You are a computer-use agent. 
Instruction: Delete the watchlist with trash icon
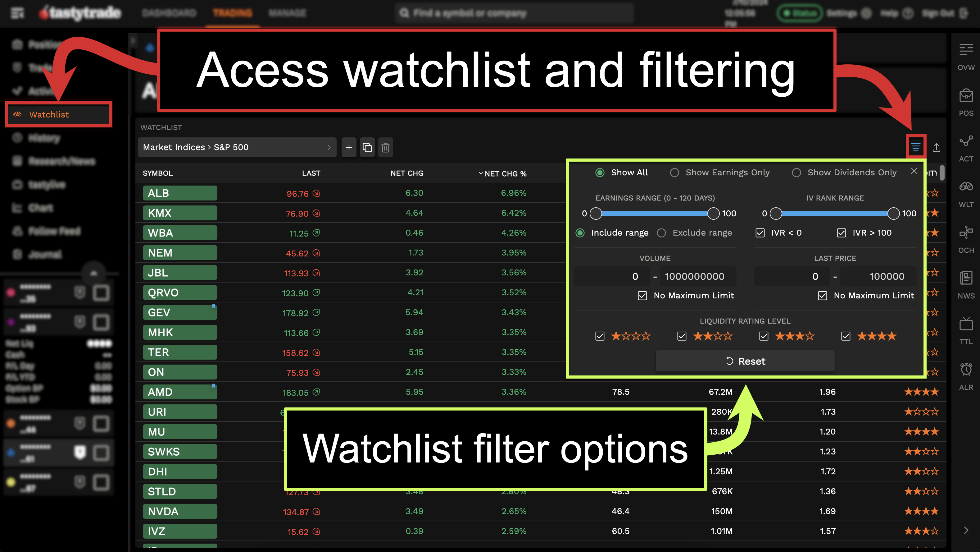click(x=385, y=147)
